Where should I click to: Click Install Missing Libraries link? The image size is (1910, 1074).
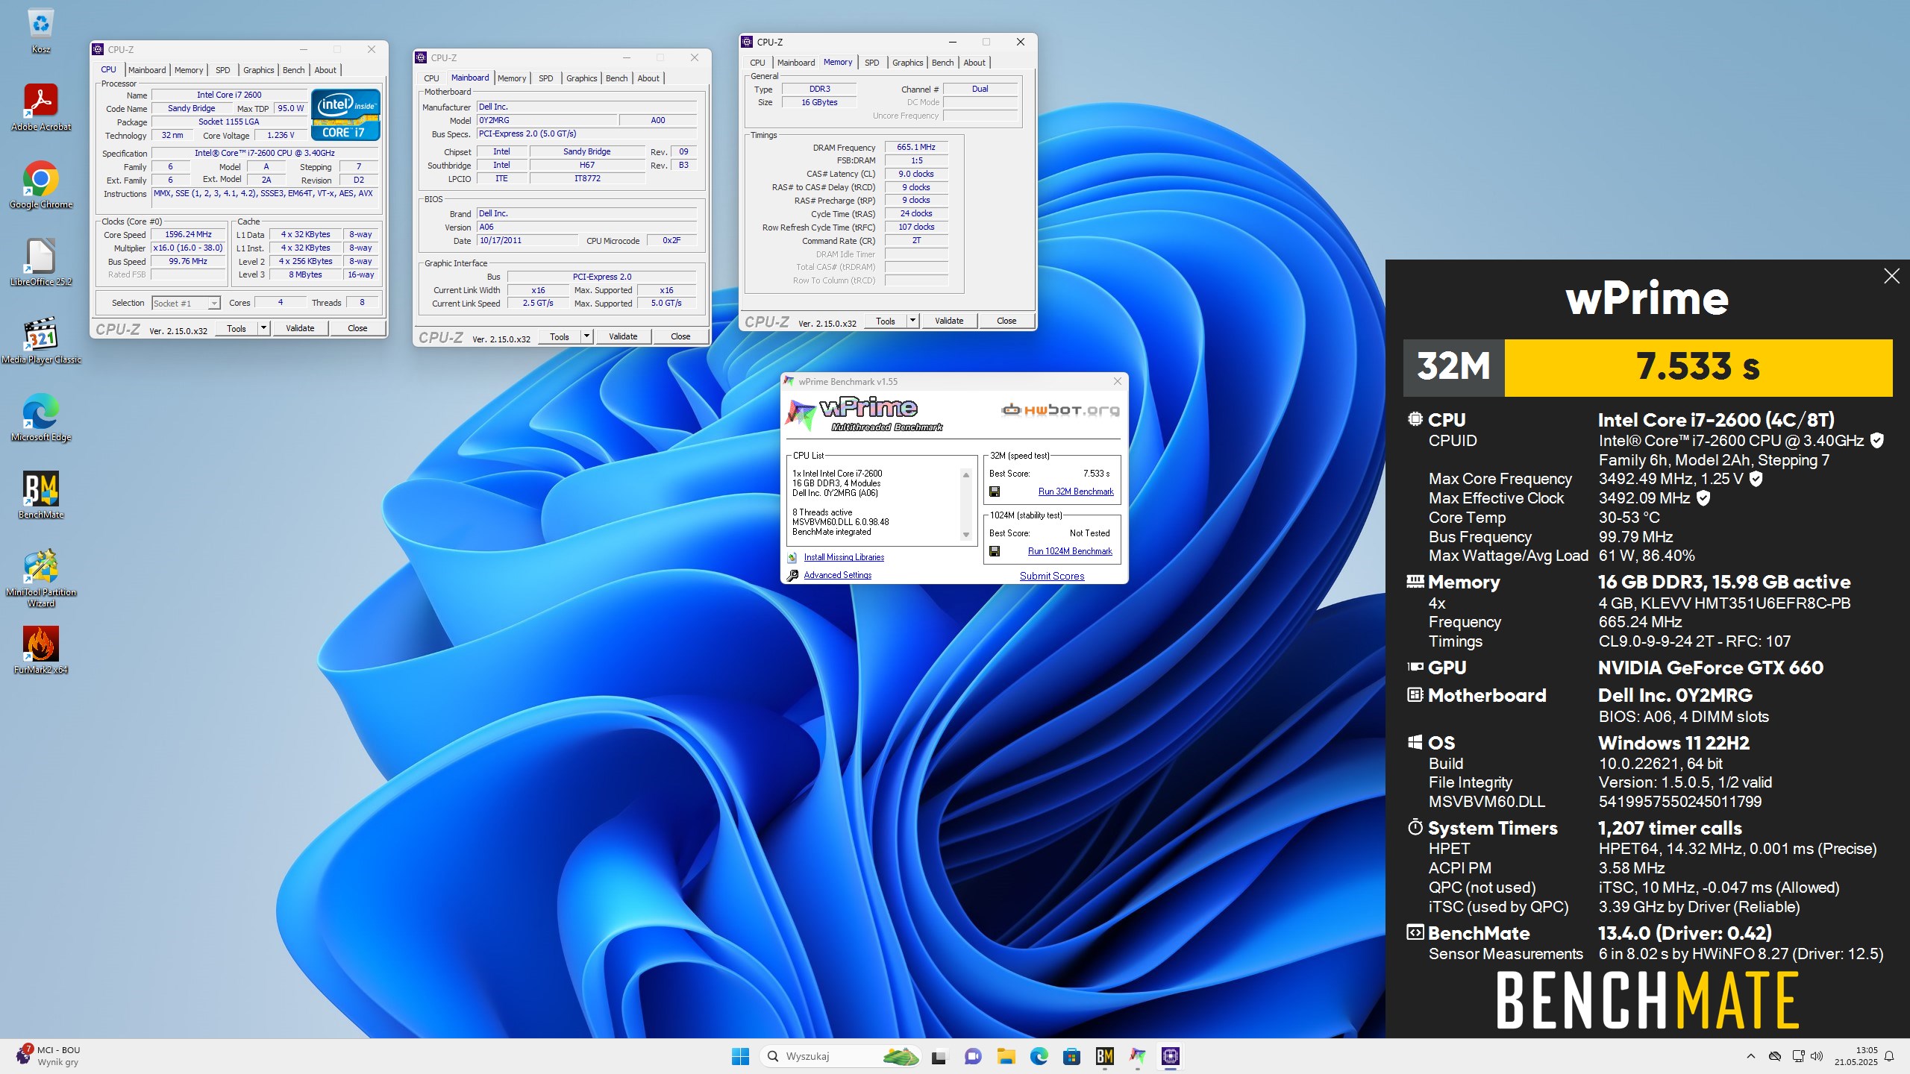point(844,557)
